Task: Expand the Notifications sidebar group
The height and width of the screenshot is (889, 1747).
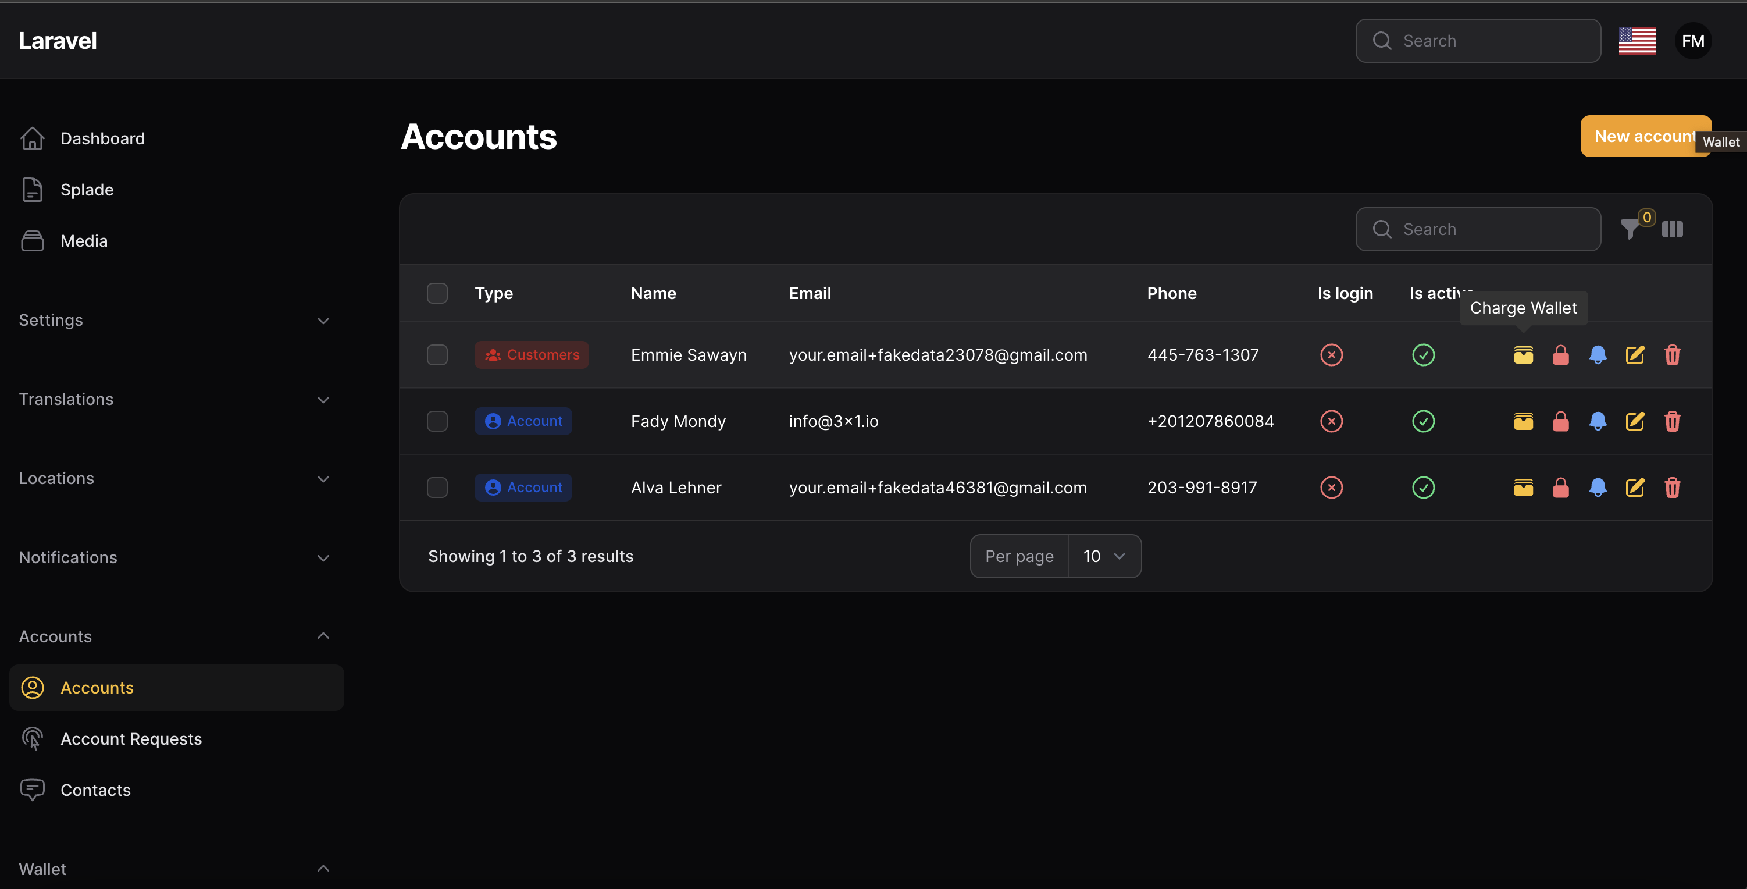Action: [x=174, y=558]
